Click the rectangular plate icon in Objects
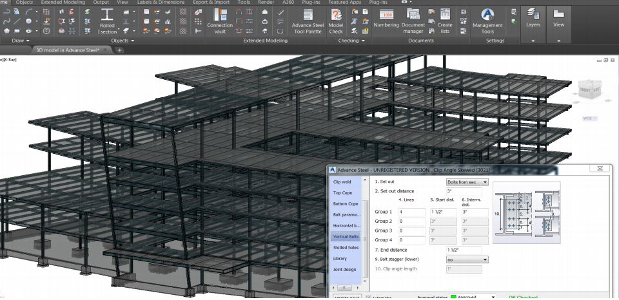This screenshot has height=300, width=619. pos(146,12)
